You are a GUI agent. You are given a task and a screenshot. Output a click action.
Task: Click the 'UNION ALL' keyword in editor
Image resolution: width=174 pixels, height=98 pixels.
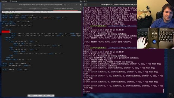coord(10,38)
